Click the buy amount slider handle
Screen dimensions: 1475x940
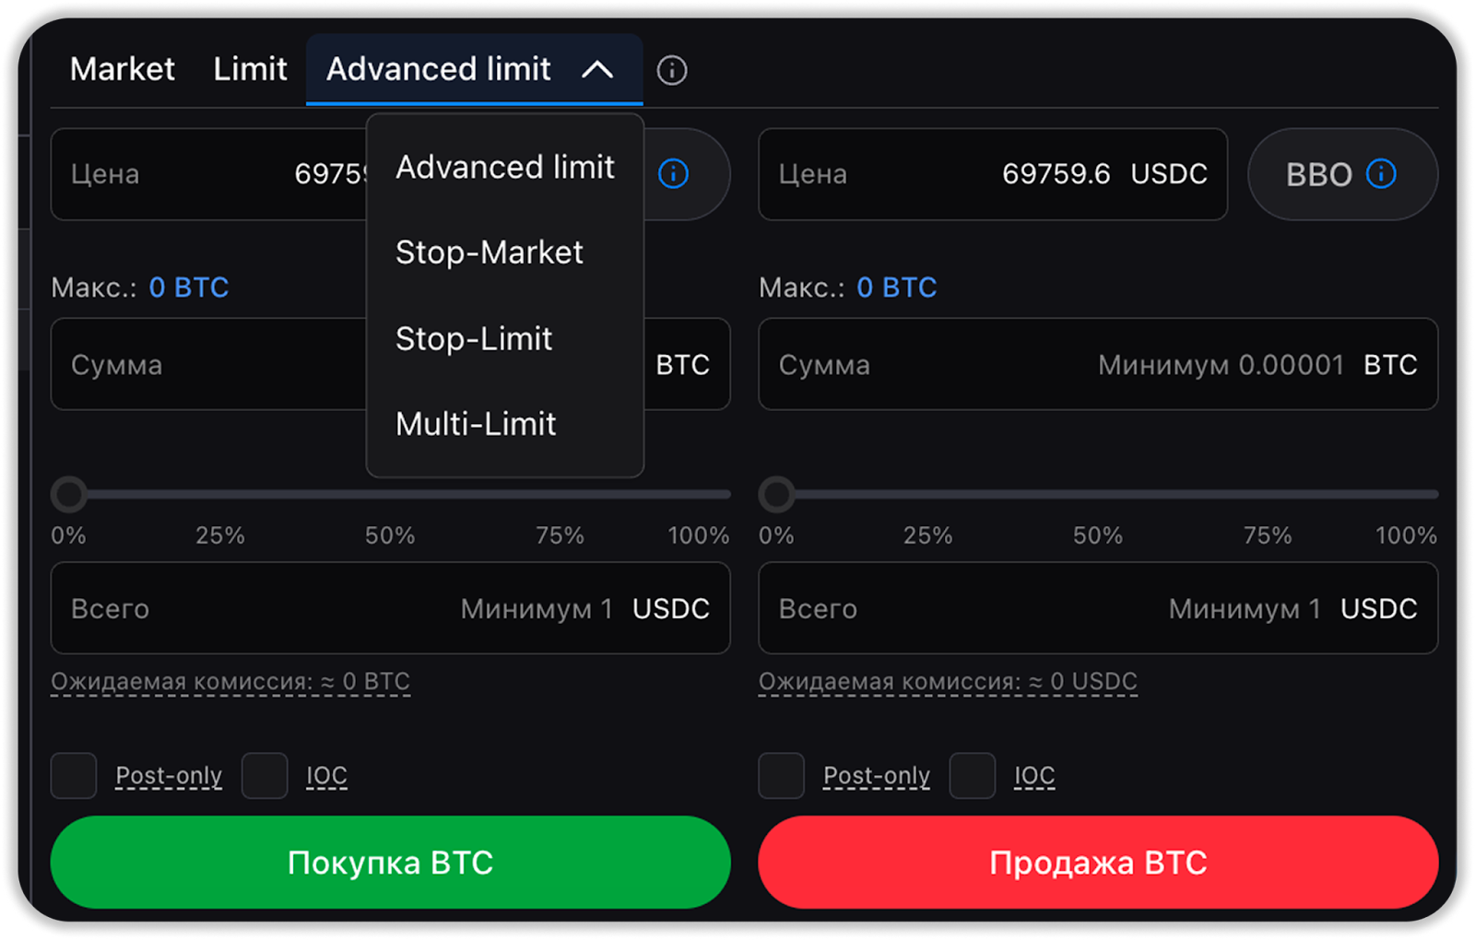[x=69, y=495]
